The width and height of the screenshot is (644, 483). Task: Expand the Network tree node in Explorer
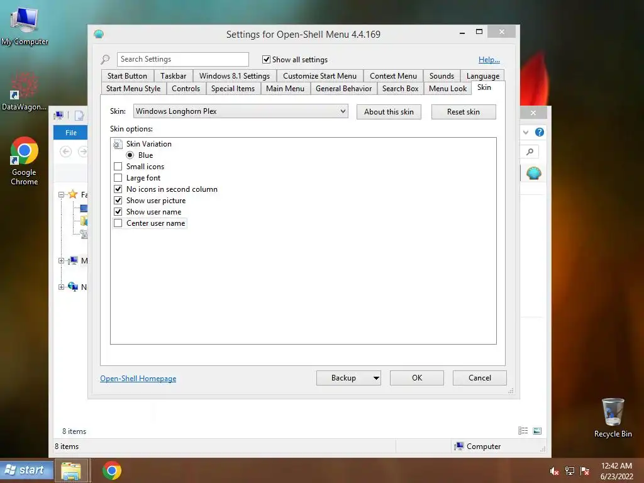[x=61, y=287]
